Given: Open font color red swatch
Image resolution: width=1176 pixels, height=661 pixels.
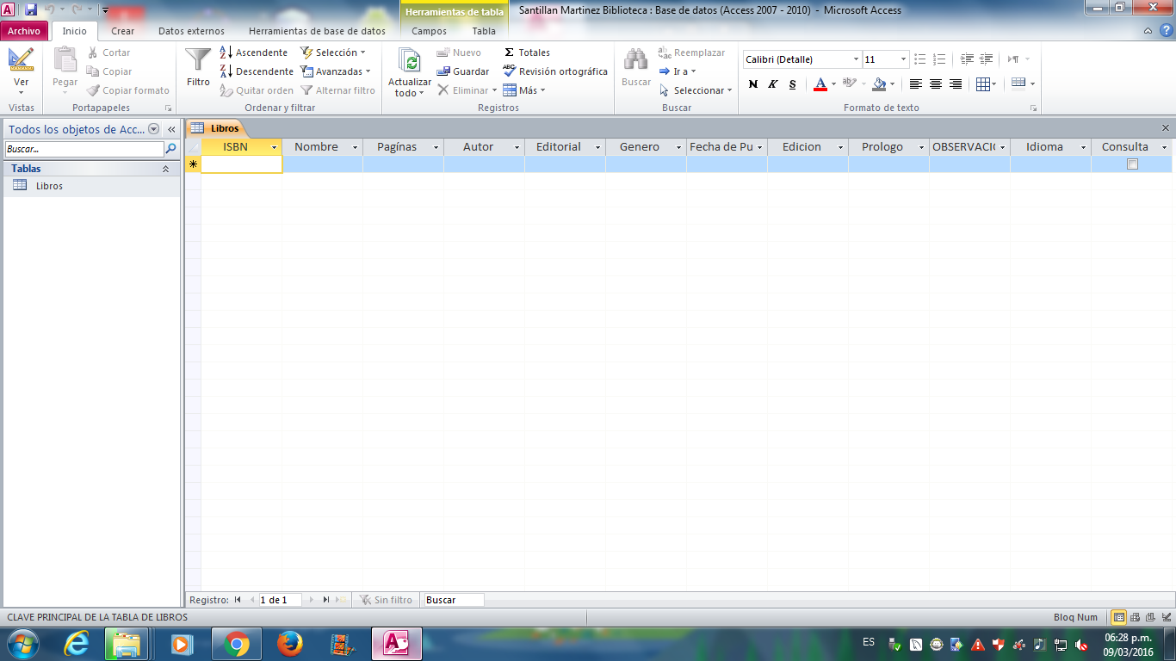Looking at the screenshot, I should click(820, 84).
